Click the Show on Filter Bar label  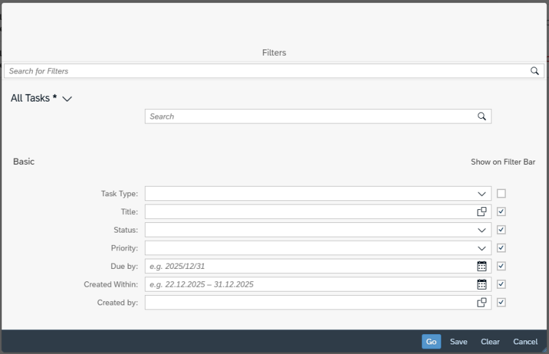(503, 162)
